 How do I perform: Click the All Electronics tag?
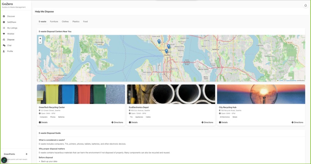(x=225, y=117)
